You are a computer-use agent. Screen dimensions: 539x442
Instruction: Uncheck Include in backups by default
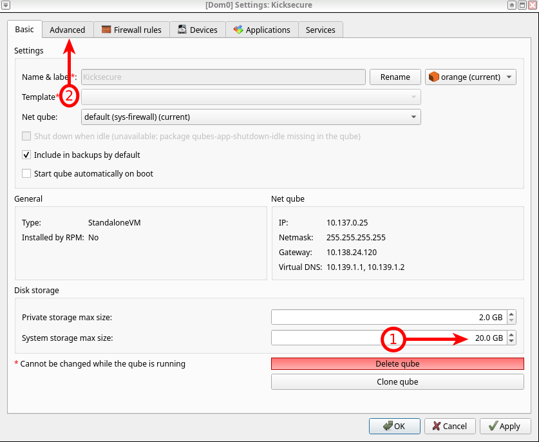[26, 155]
